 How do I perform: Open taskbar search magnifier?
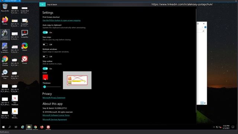click(10, 127)
